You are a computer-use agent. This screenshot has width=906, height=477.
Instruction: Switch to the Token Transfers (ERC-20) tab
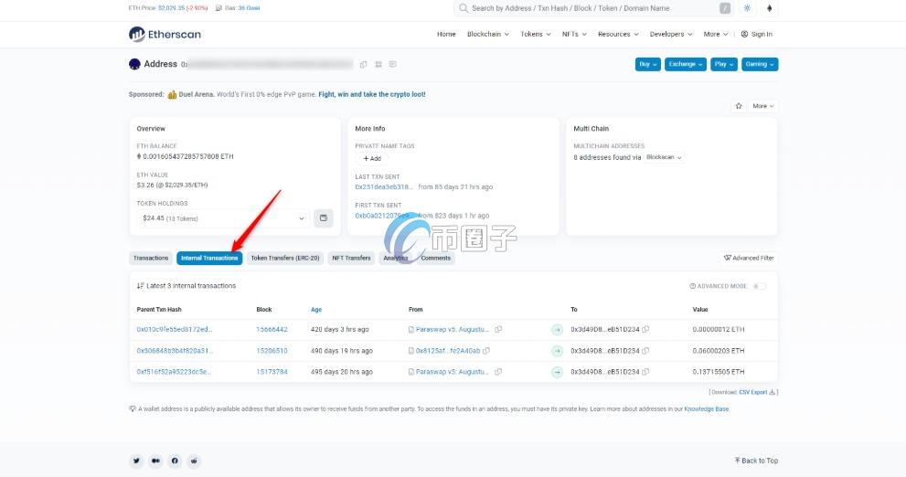(x=284, y=258)
